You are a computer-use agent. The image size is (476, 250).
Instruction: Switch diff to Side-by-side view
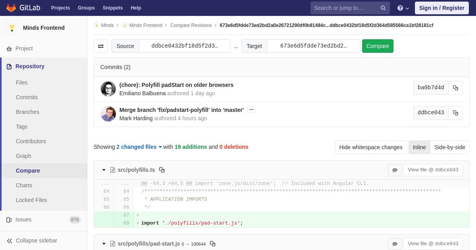coord(449,147)
